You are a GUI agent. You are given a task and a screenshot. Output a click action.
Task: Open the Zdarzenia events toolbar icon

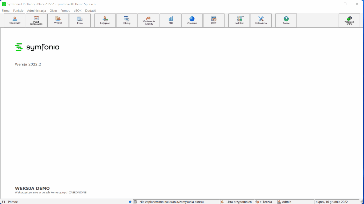[192, 20]
